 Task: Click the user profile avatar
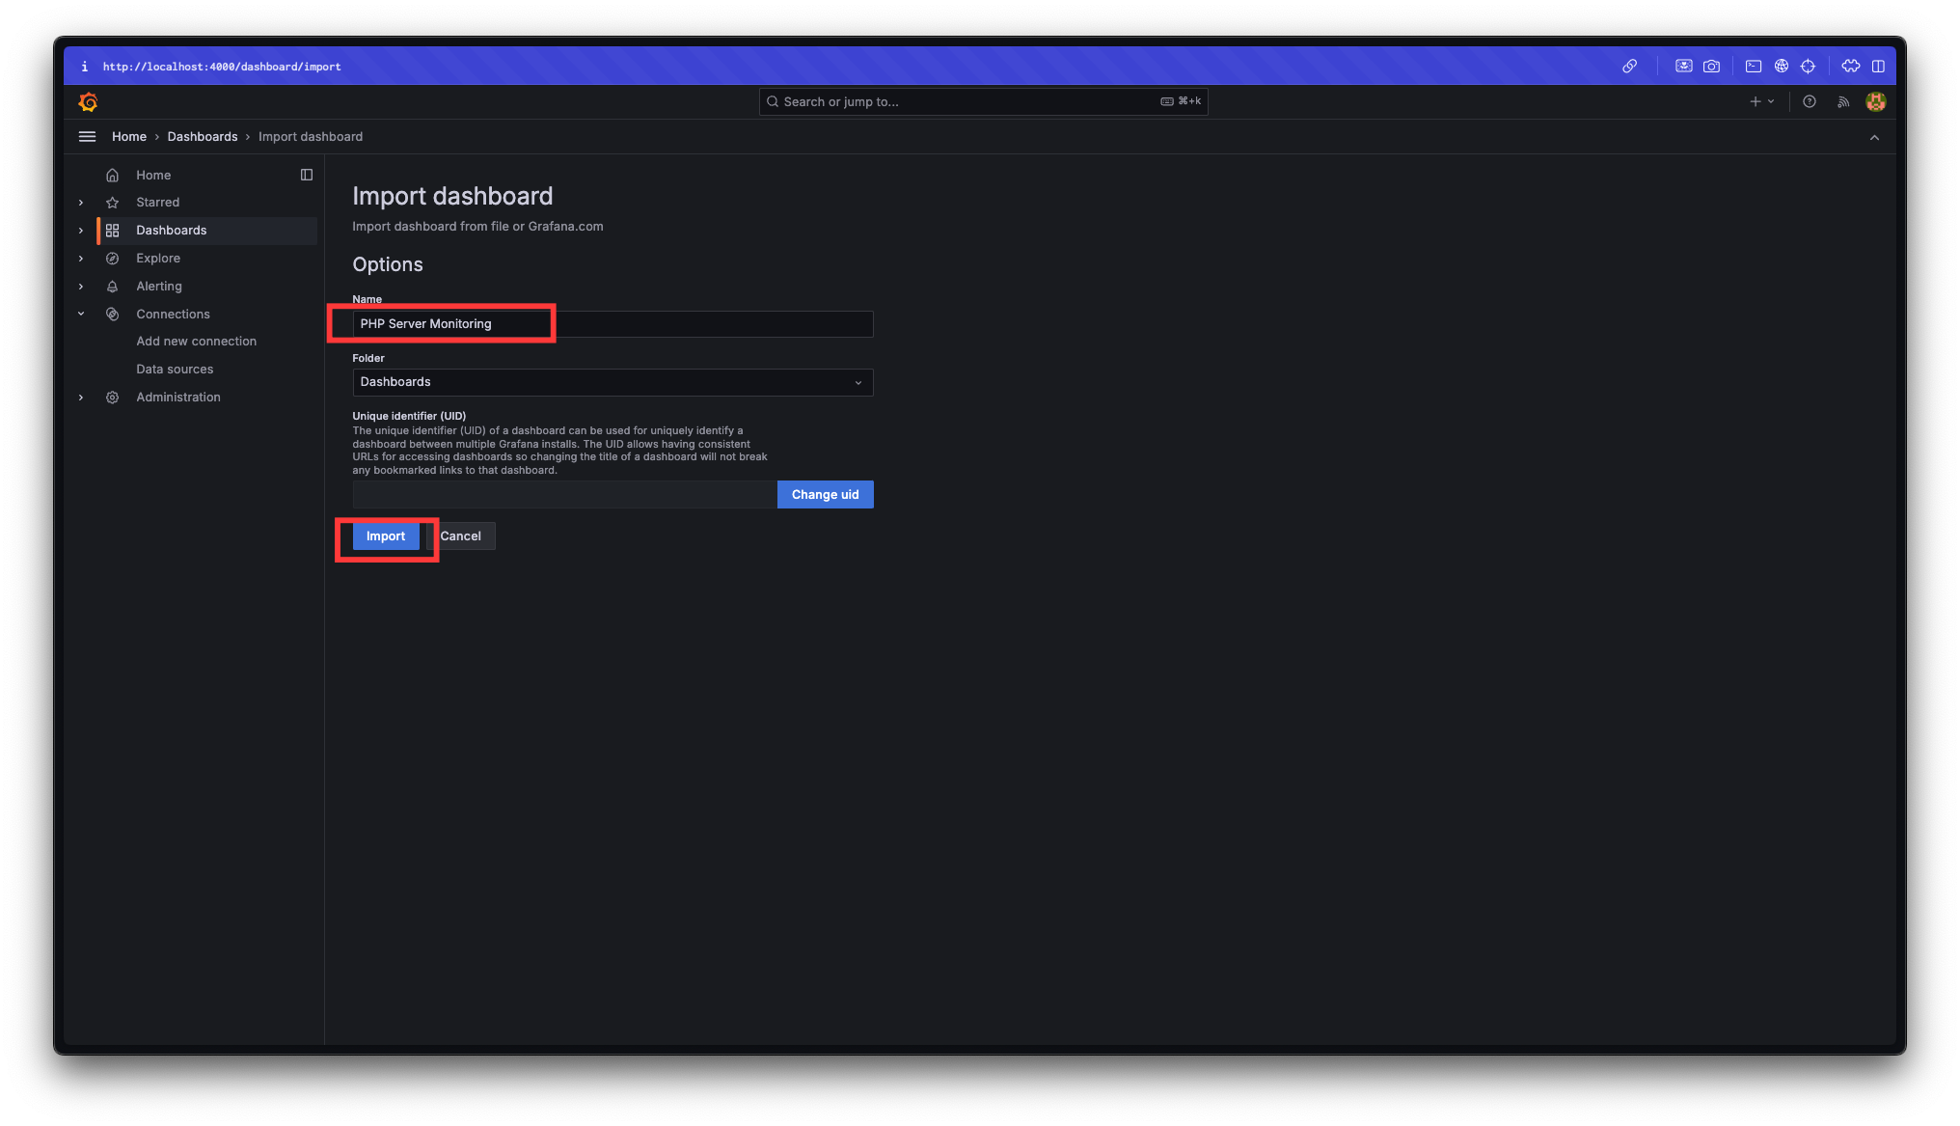click(x=1875, y=101)
